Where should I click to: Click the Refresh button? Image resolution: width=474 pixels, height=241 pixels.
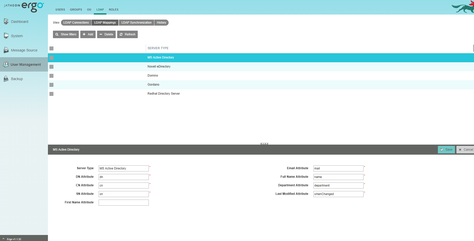[127, 34]
